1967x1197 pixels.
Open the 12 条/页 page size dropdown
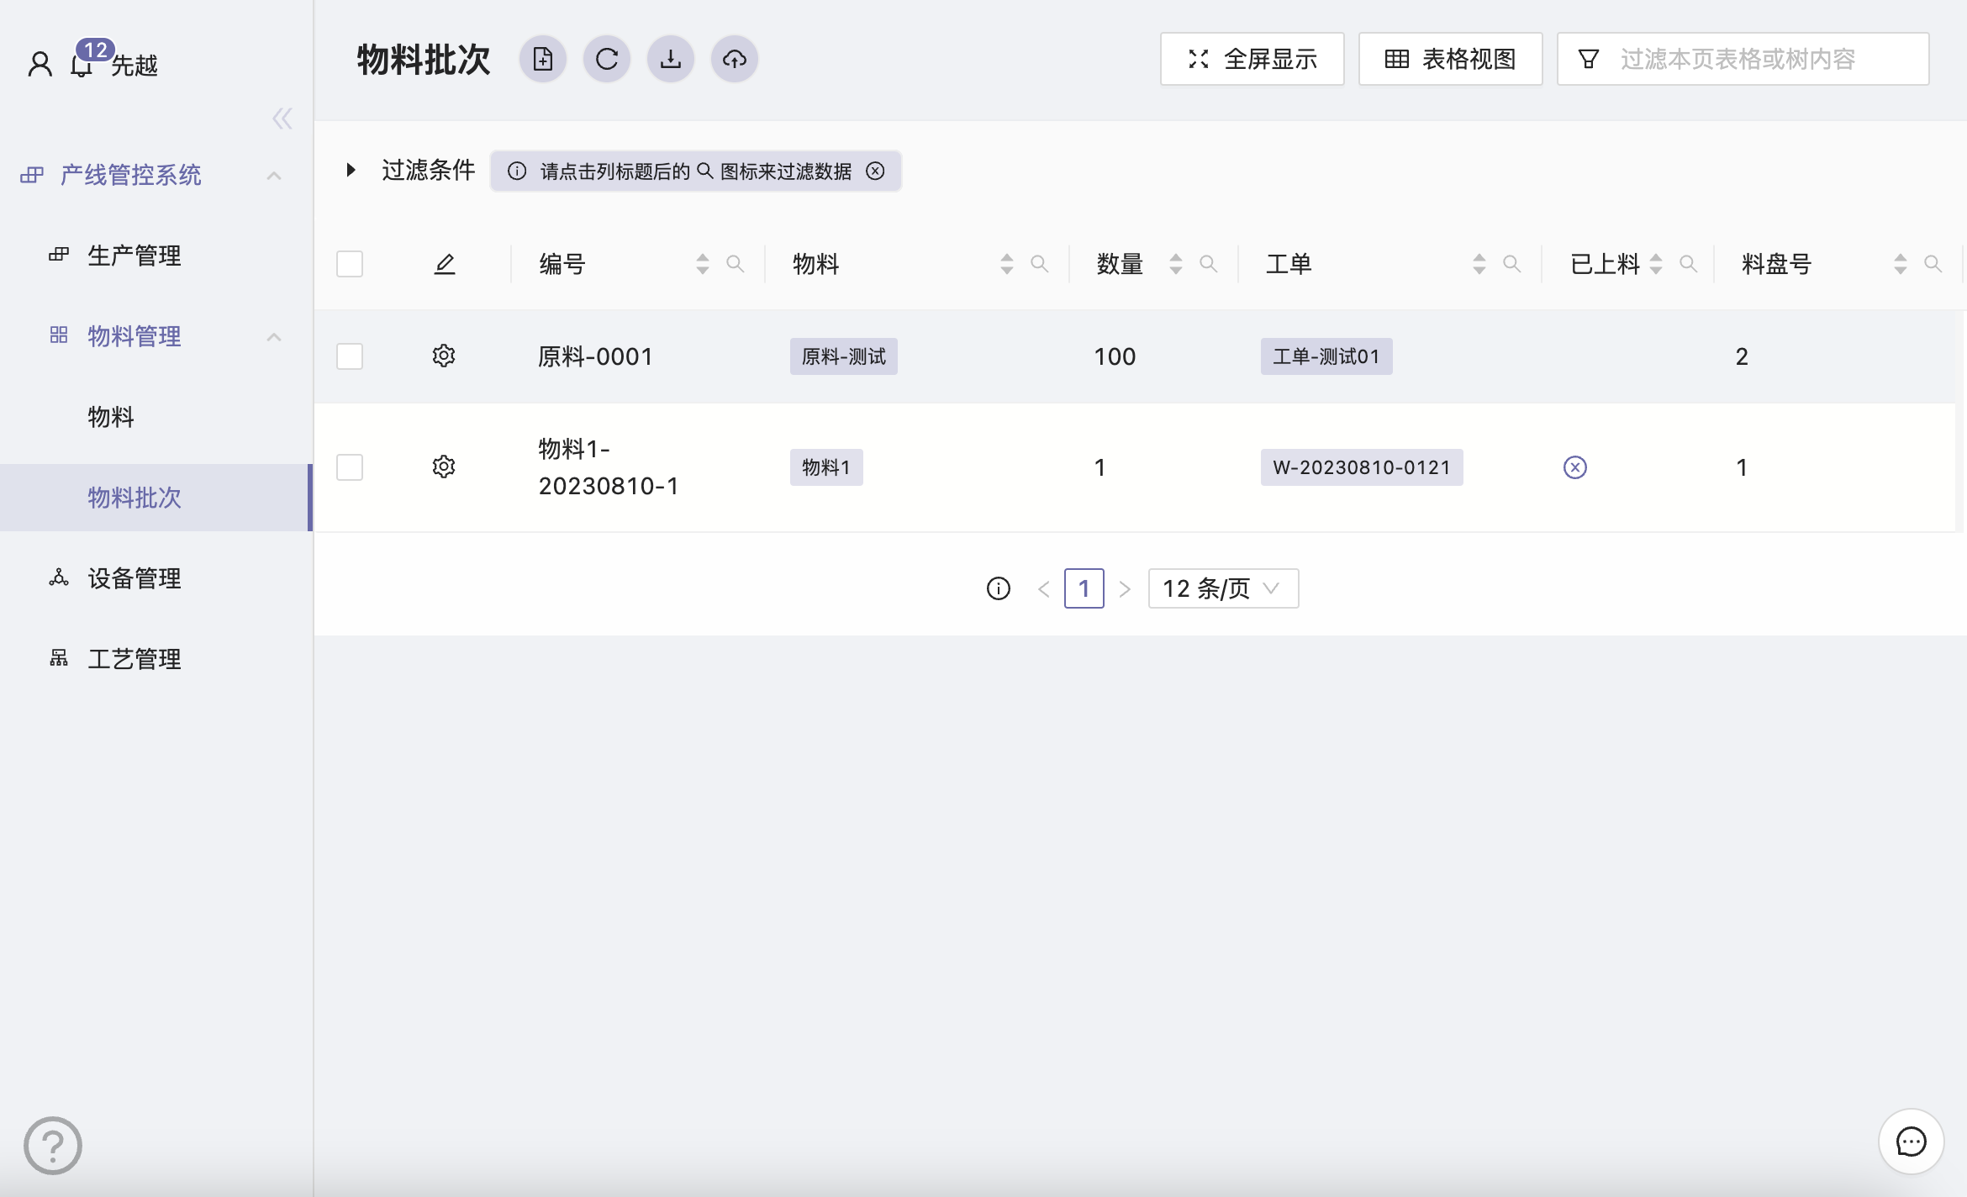(1223, 588)
